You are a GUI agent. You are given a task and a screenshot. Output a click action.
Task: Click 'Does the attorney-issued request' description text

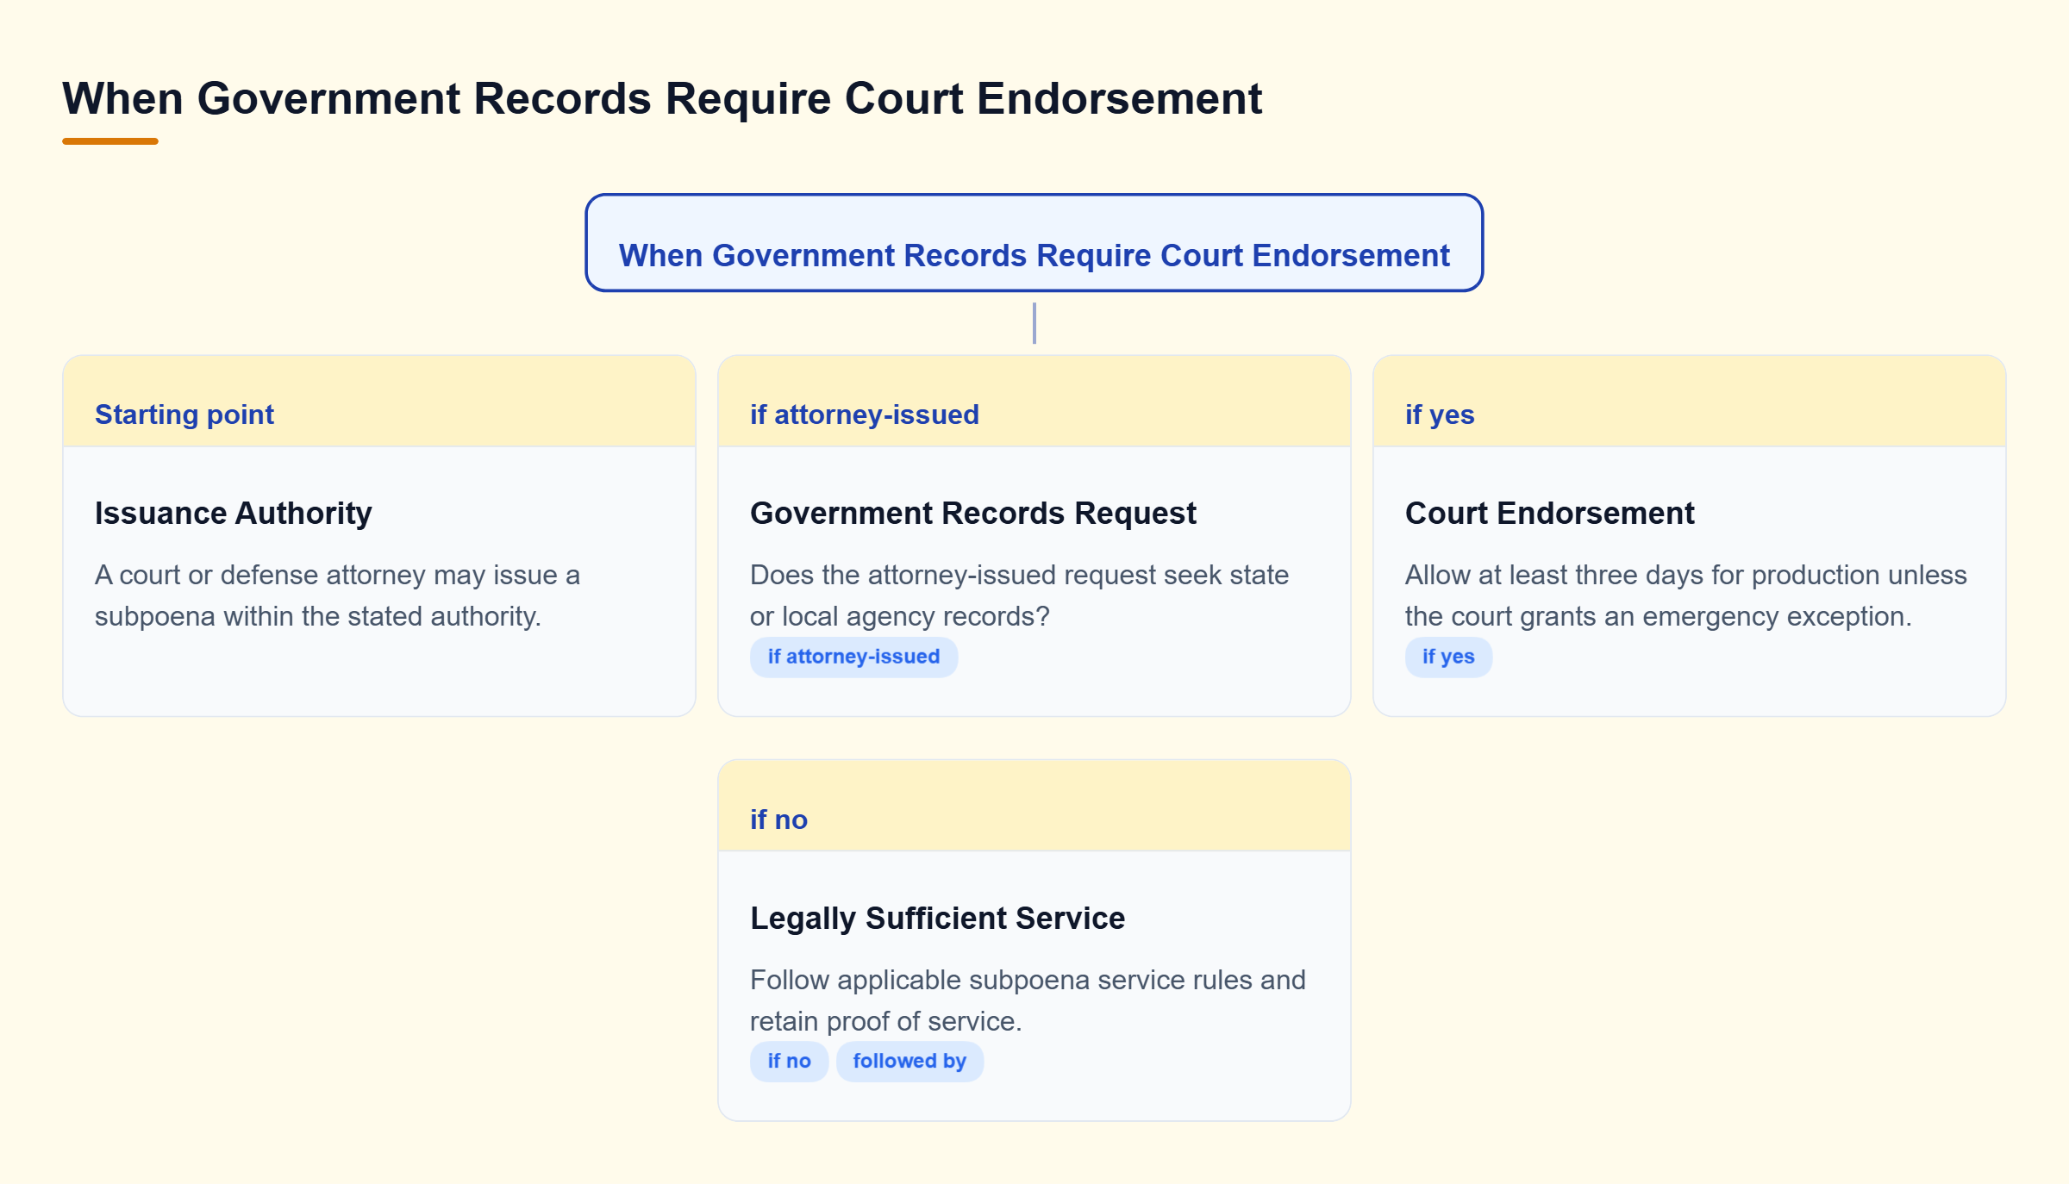pos(1019,595)
